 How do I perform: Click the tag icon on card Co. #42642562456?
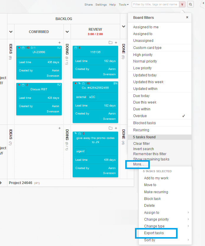[79, 83]
